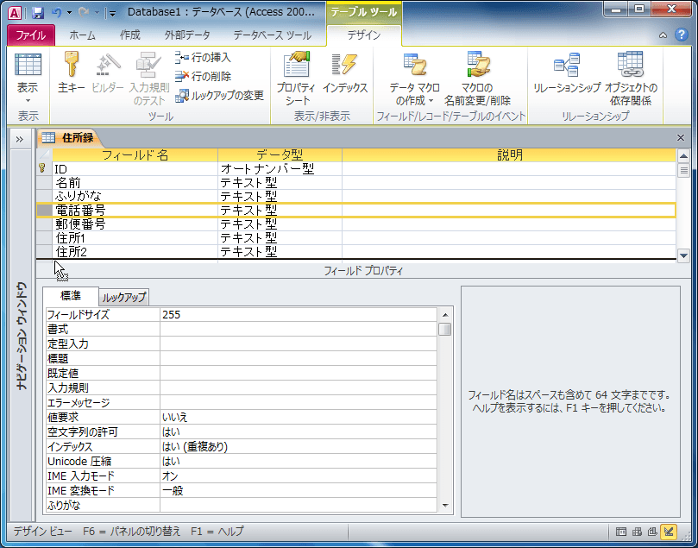Insert a row with 行の挿入

(x=203, y=58)
